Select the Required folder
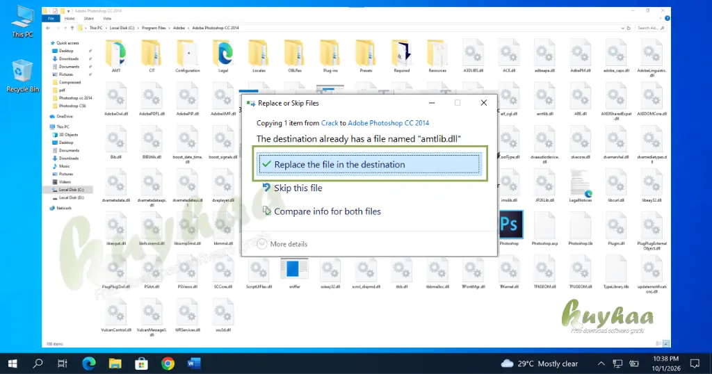Viewport: 712px width, 374px height. [401, 56]
